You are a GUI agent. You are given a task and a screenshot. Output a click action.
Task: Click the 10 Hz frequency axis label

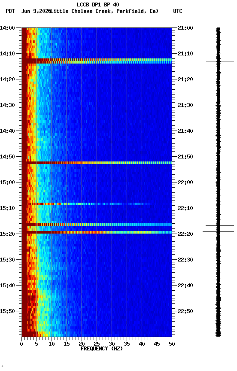click(x=52, y=344)
